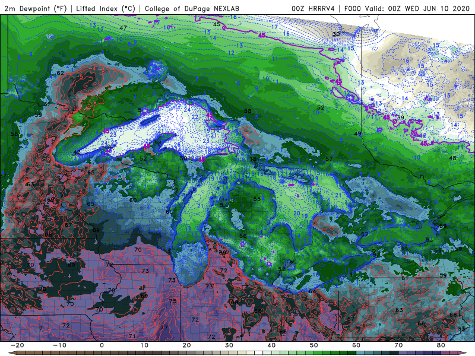The width and height of the screenshot is (475, 356).
Task: Click the 55 dewpoint value in Michigan
Action: [257, 199]
